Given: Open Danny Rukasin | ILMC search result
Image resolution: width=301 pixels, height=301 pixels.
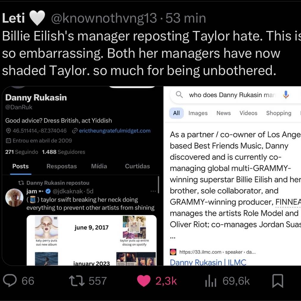Looking at the screenshot, I should [x=208, y=262].
